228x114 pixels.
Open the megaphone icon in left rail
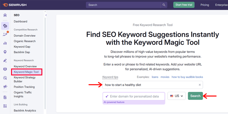click(5, 87)
